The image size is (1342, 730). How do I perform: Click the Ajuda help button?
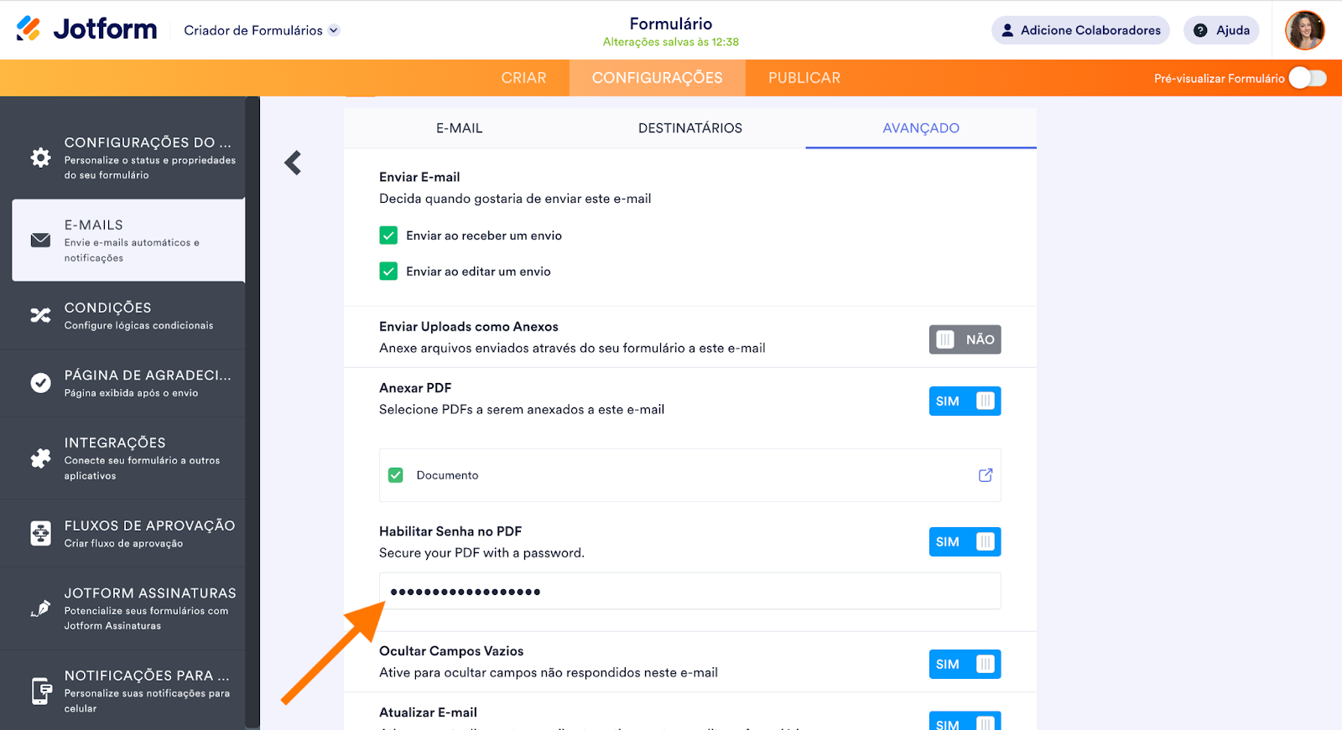(1221, 30)
